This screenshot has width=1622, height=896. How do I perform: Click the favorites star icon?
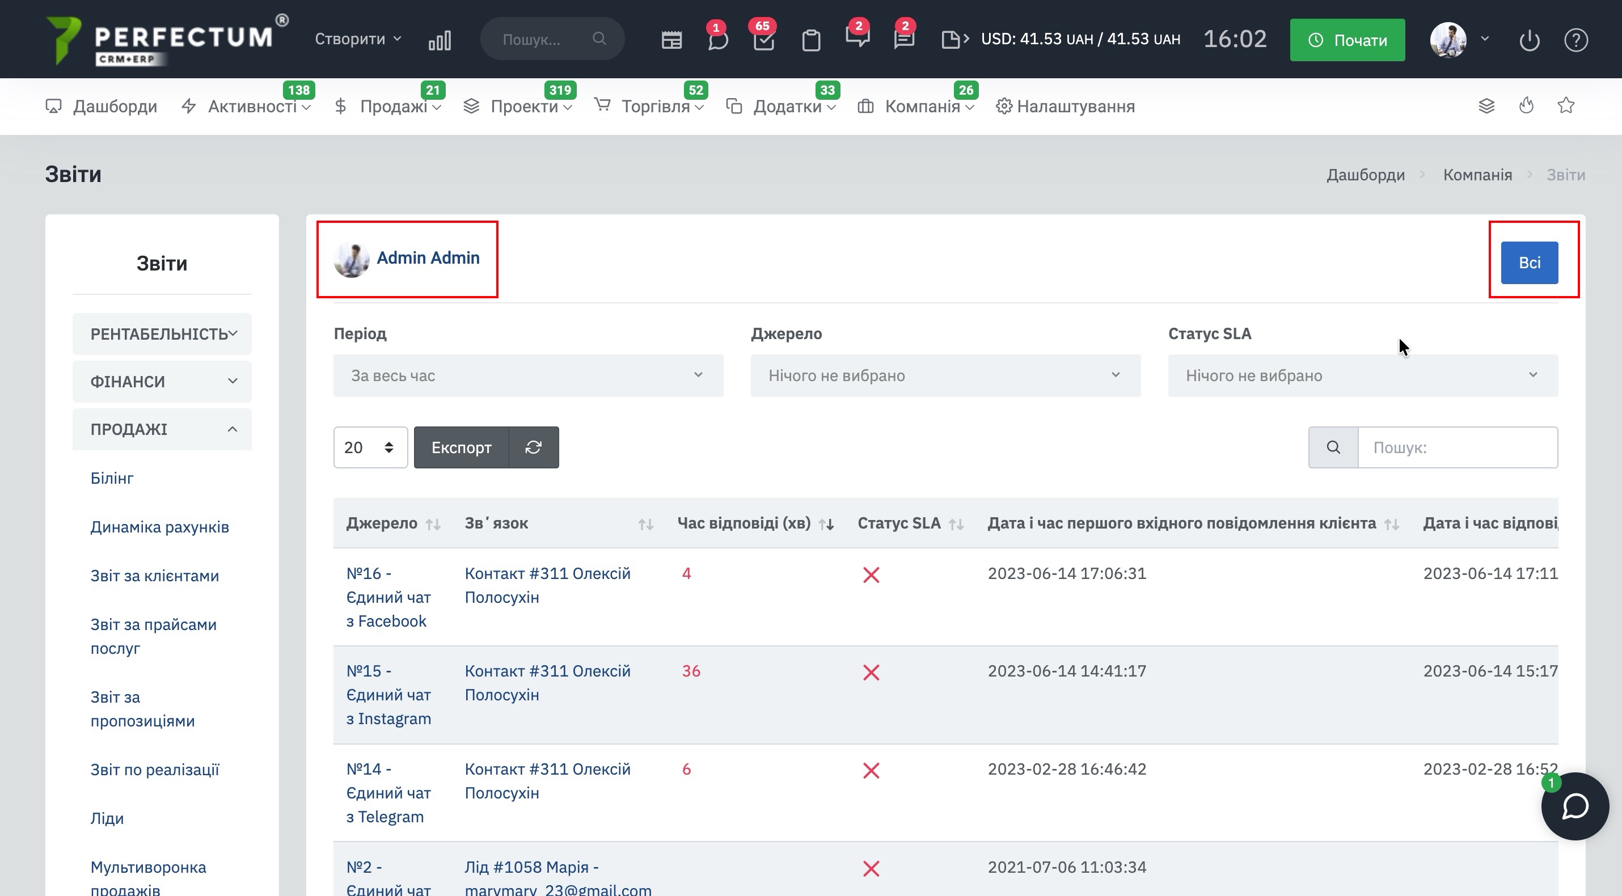tap(1566, 106)
